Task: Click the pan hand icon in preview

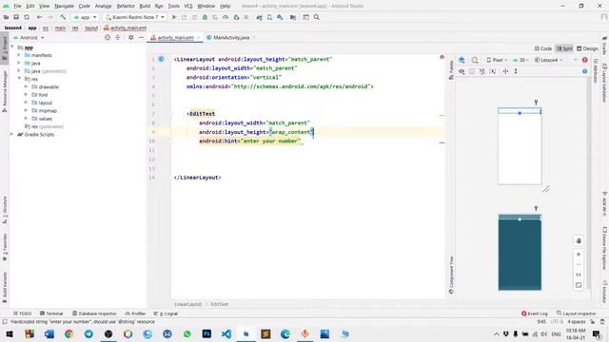Action: [579, 240]
